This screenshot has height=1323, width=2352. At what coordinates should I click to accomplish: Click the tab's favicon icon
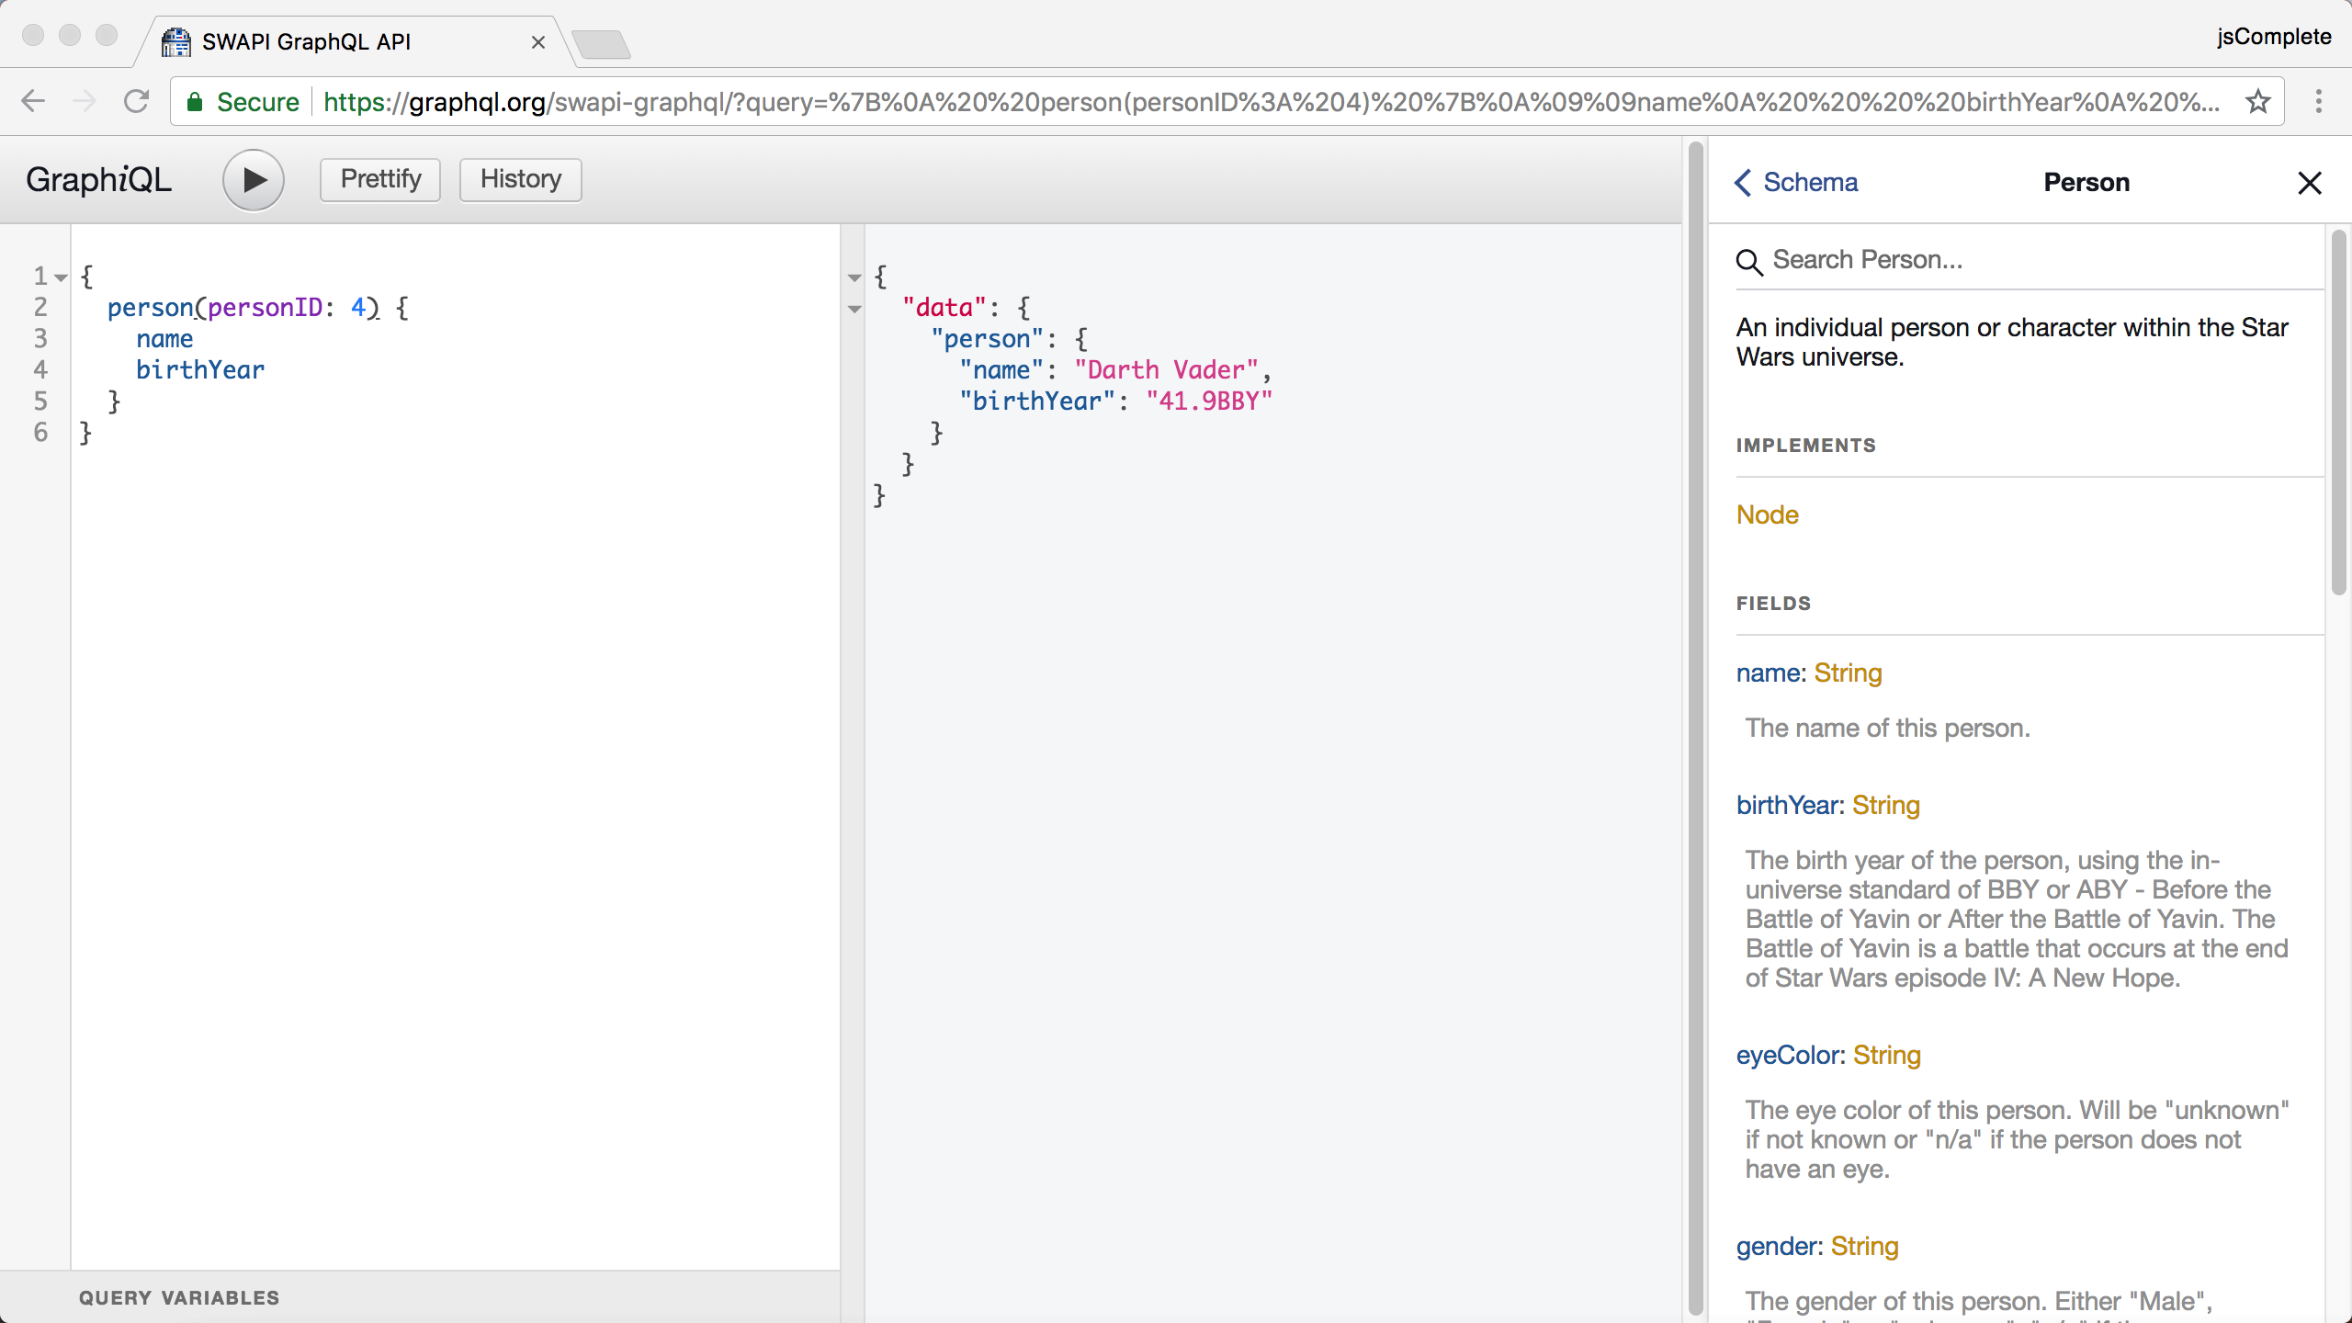click(x=175, y=42)
